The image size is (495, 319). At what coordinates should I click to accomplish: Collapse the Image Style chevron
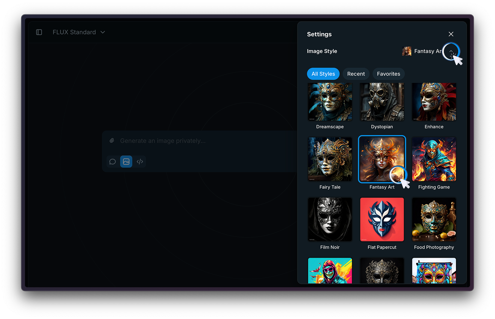click(x=451, y=51)
